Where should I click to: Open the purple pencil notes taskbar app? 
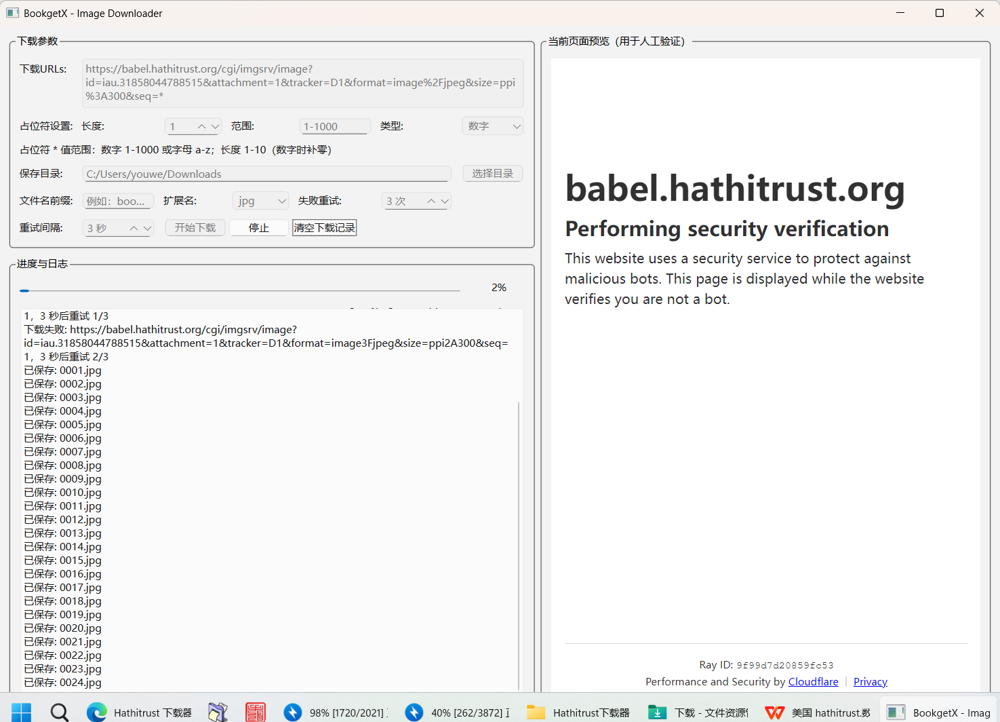[218, 712]
